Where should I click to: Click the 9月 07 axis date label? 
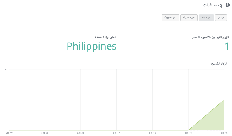9,133
